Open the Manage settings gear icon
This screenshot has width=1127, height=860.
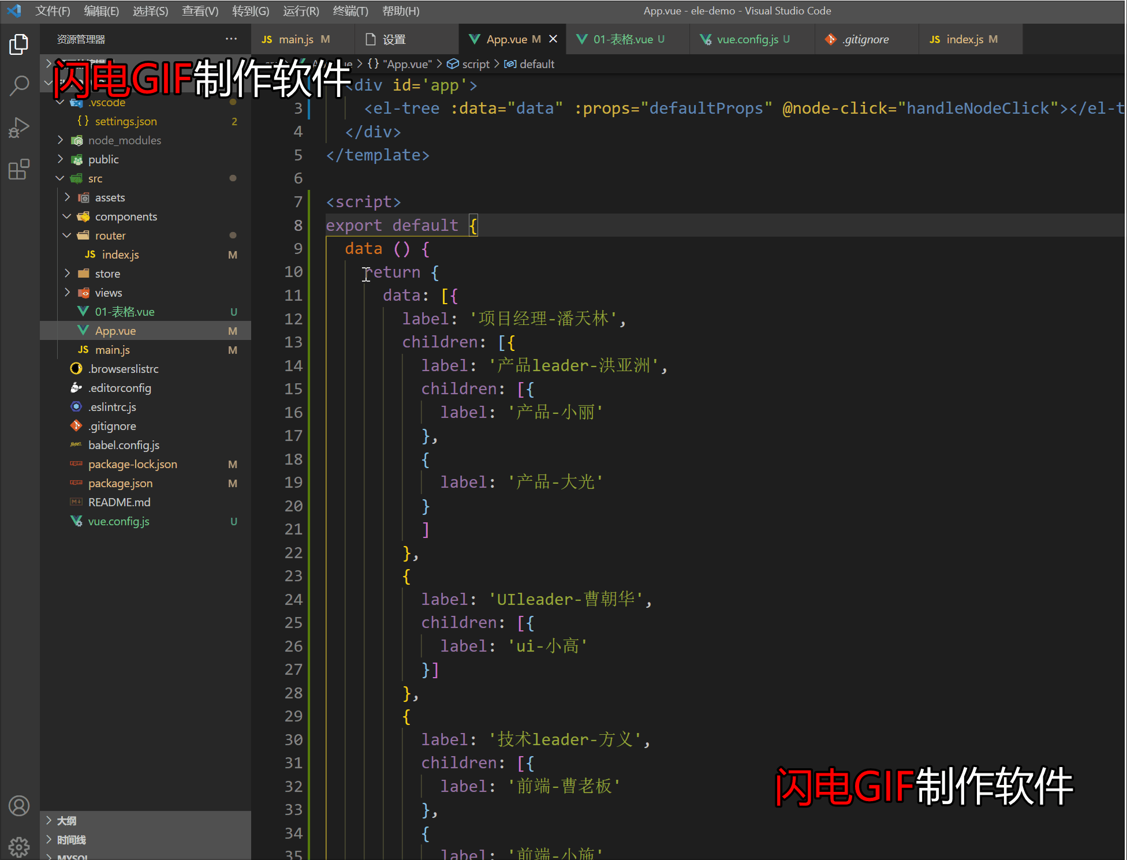[19, 846]
